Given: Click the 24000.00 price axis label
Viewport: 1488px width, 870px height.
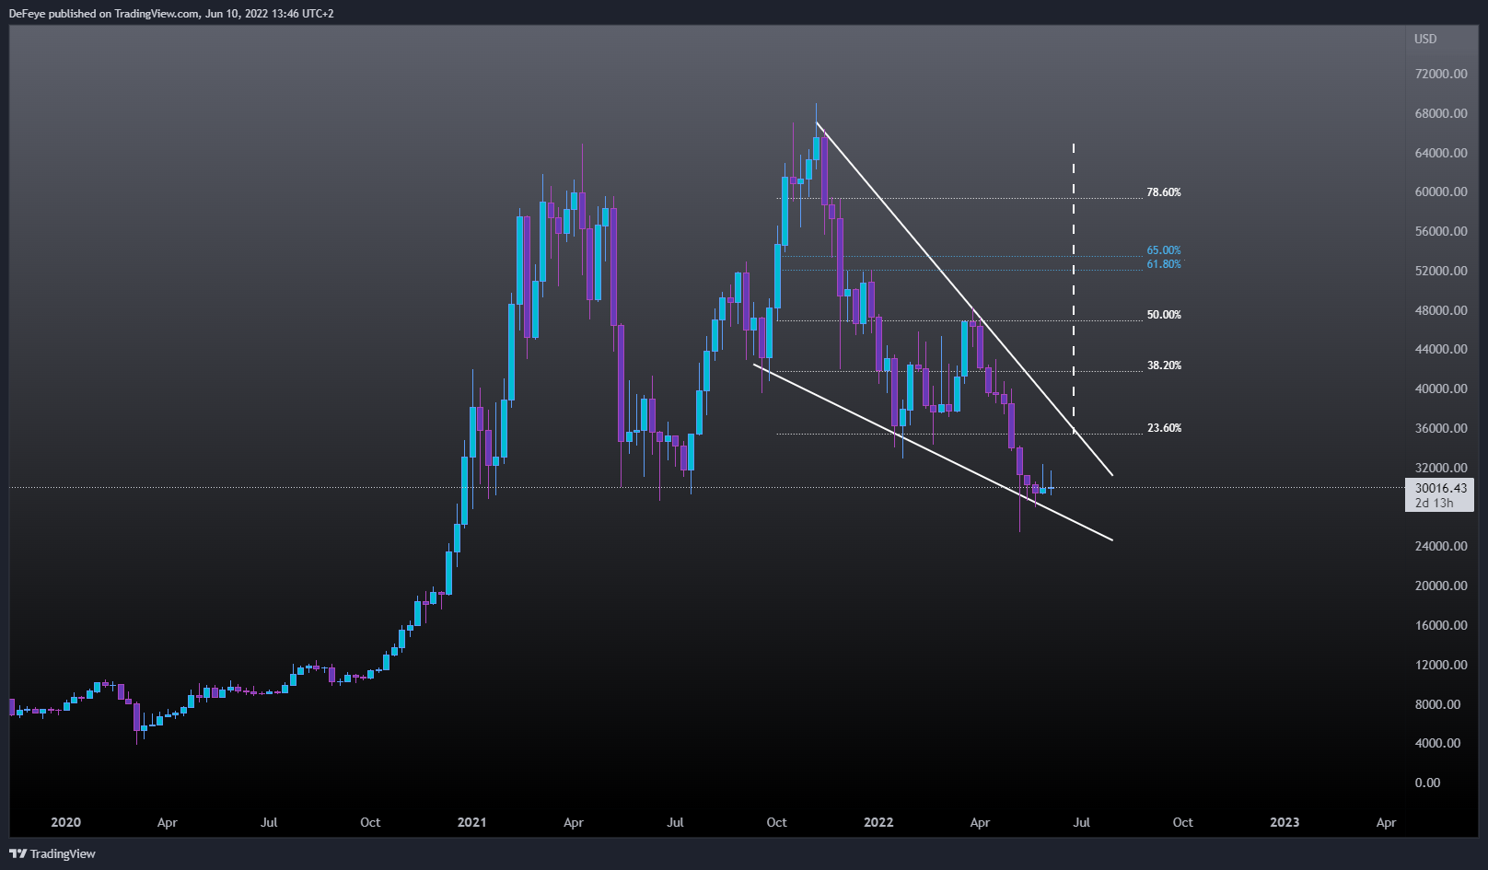Looking at the screenshot, I should tap(1441, 546).
